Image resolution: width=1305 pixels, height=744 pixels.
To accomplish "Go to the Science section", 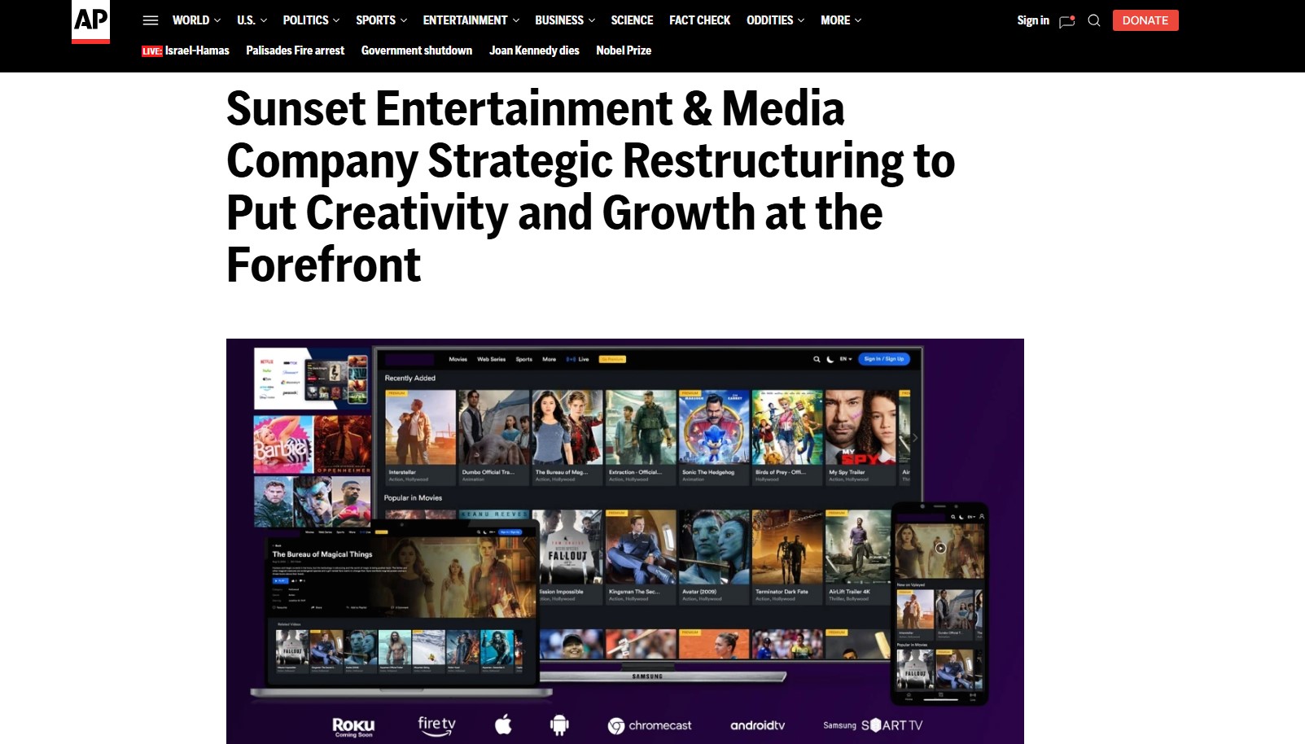I will (632, 20).
